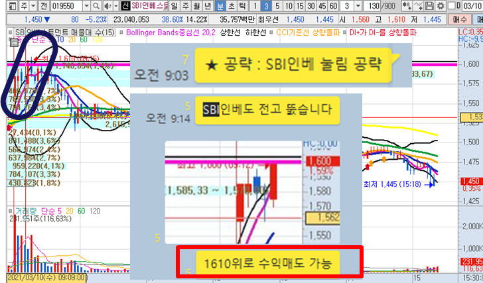Toggle the DI+ indicator marker box
This screenshot has width=483, height=283.
click(345, 32)
